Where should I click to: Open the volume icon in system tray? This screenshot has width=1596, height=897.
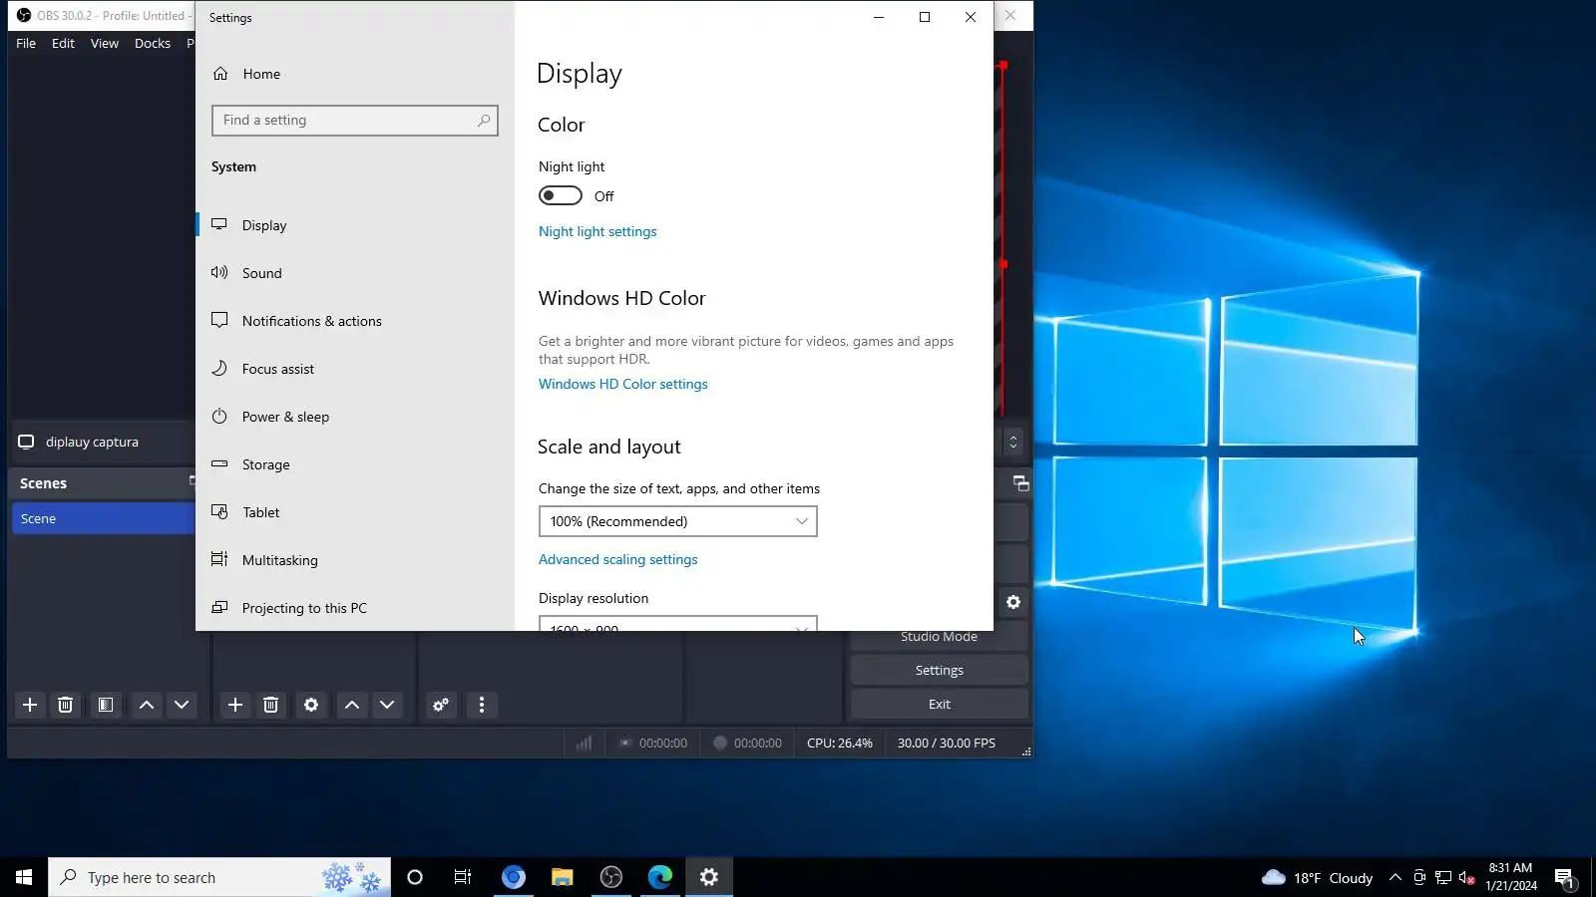pyautogui.click(x=1466, y=877)
